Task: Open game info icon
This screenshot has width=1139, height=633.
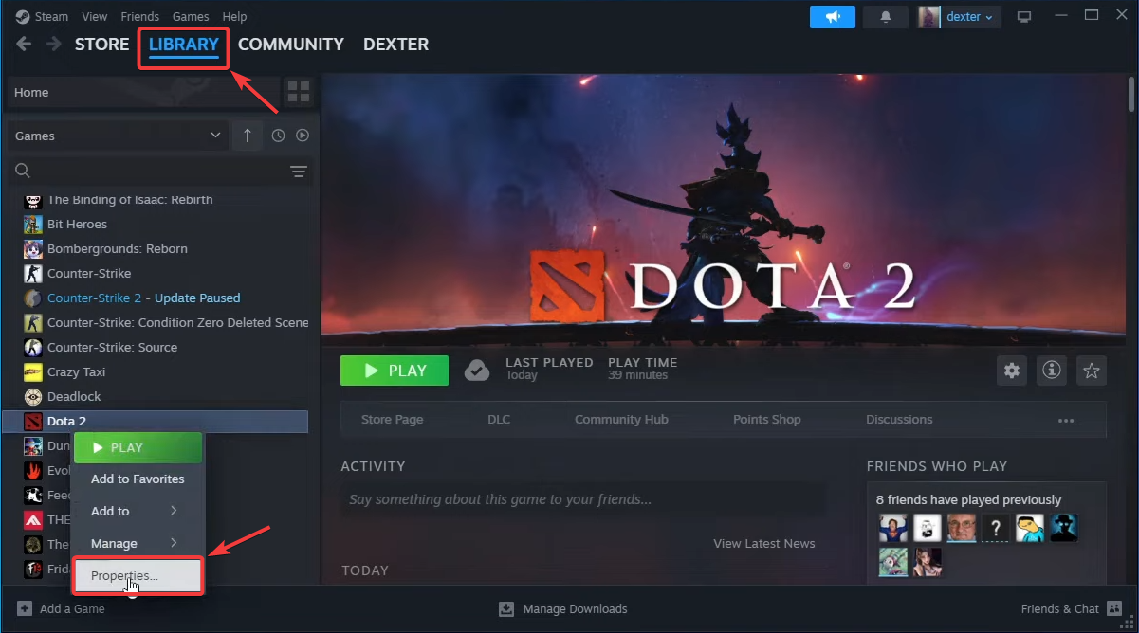Action: [1051, 371]
